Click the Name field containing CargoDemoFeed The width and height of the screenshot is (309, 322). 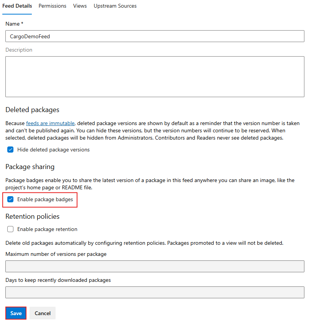coord(153,36)
